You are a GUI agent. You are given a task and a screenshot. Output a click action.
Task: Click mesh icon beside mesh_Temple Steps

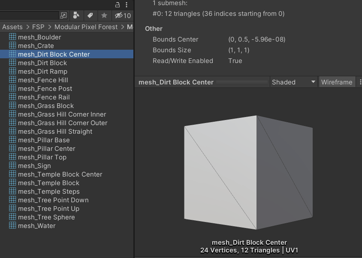click(12, 191)
